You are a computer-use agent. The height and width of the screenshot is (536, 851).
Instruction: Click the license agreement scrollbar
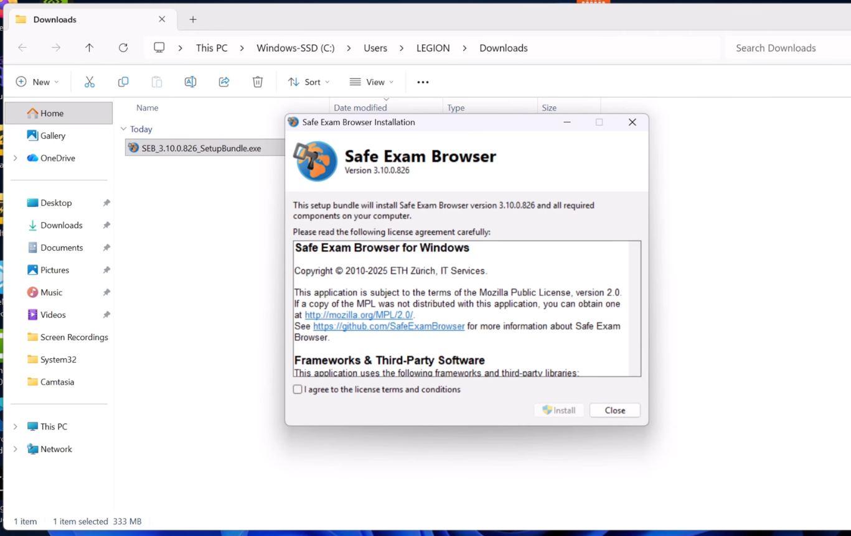tap(634, 308)
